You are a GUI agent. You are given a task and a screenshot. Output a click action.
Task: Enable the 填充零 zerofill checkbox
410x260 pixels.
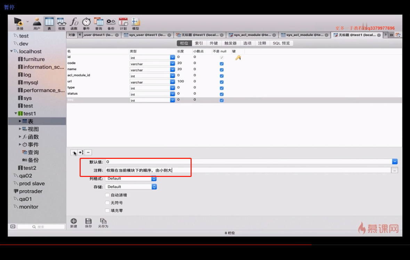click(107, 210)
